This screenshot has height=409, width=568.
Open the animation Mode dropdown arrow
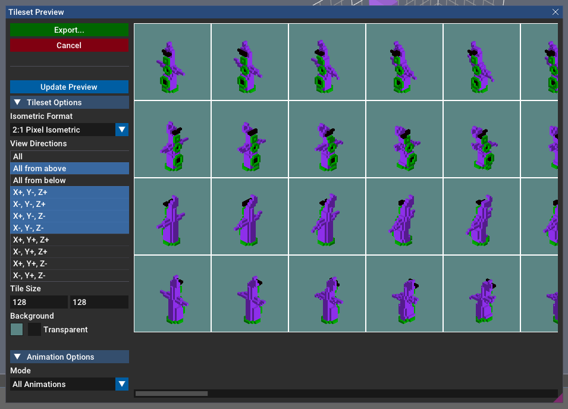pyautogui.click(x=122, y=384)
